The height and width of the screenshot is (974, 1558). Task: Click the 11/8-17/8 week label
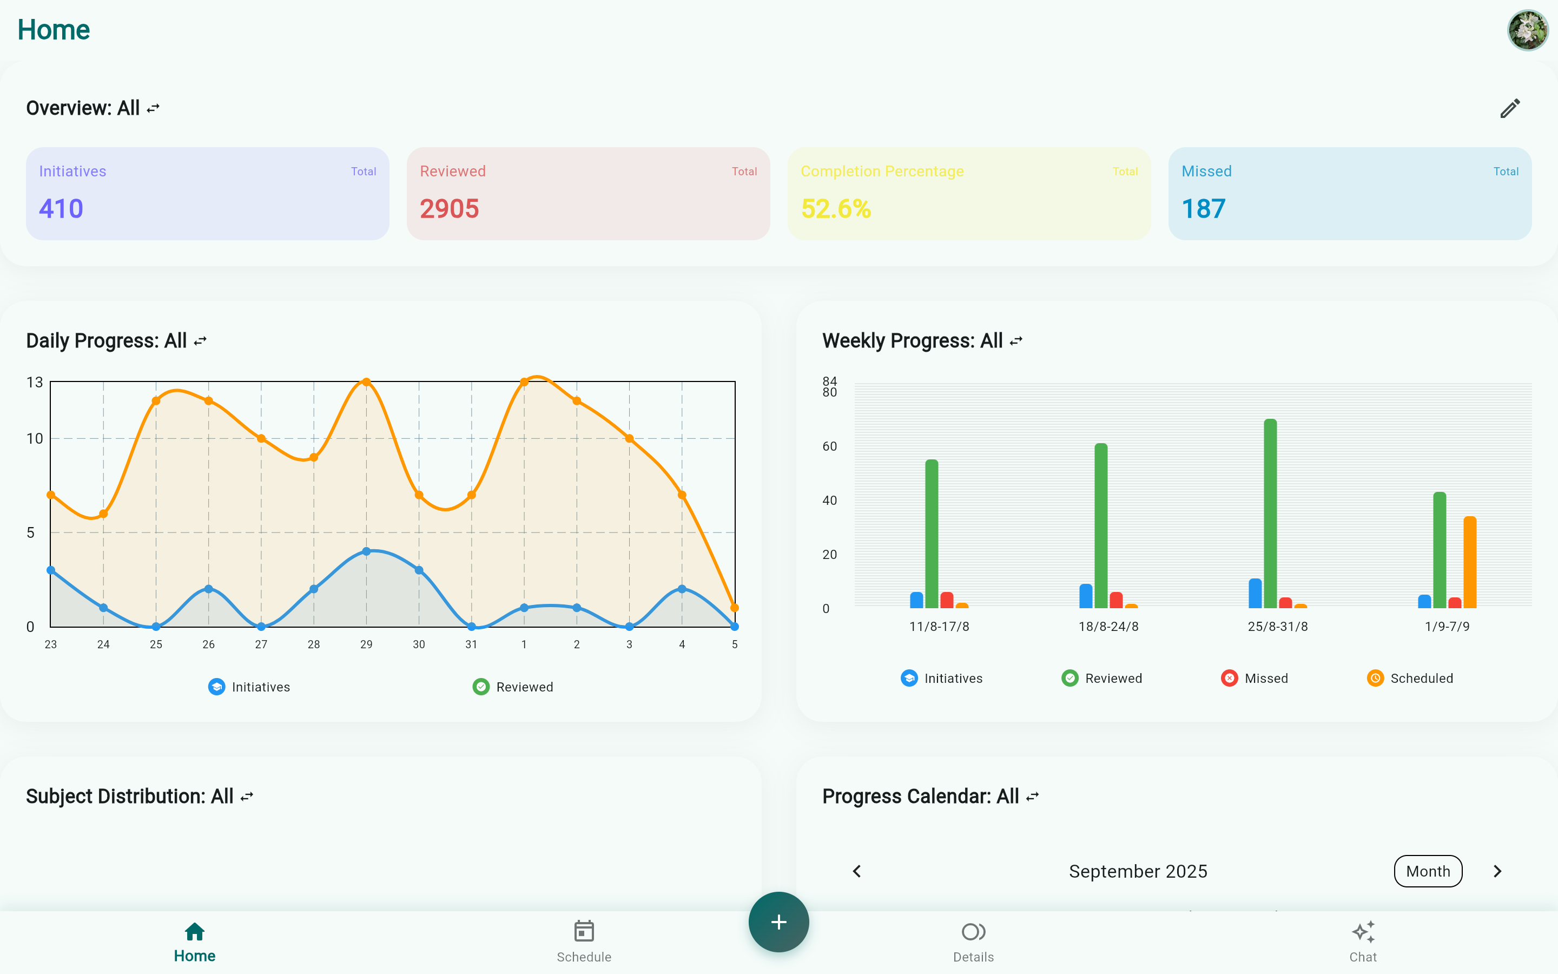[939, 626]
